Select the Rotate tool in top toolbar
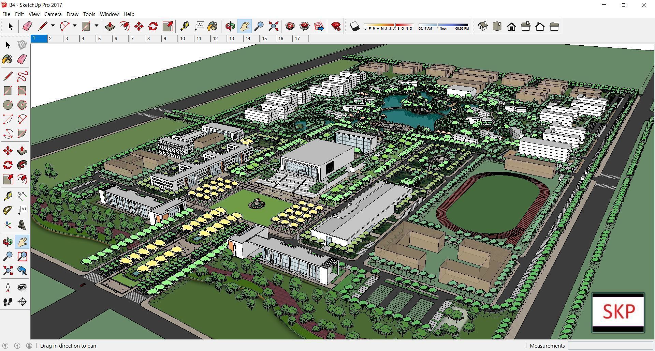Image resolution: width=655 pixels, height=351 pixels. point(153,26)
